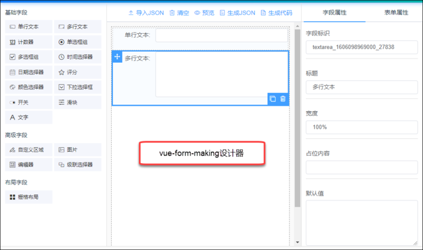Image resolution: width=423 pixels, height=250 pixels.
Task: Click 预览 to preview the form
Action: tap(204, 13)
